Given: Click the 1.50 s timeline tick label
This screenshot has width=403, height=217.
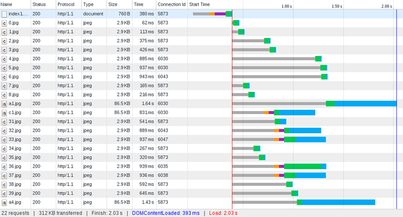Looking at the screenshot, I should tap(337, 6).
